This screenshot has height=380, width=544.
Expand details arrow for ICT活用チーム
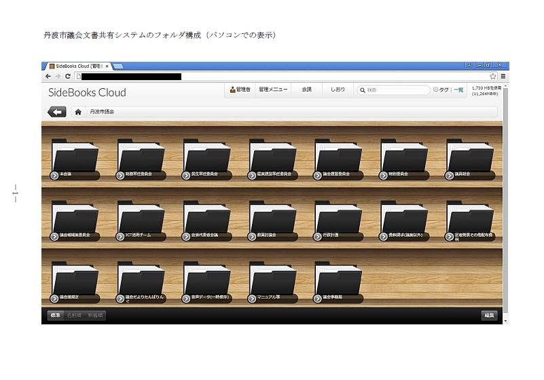120,236
